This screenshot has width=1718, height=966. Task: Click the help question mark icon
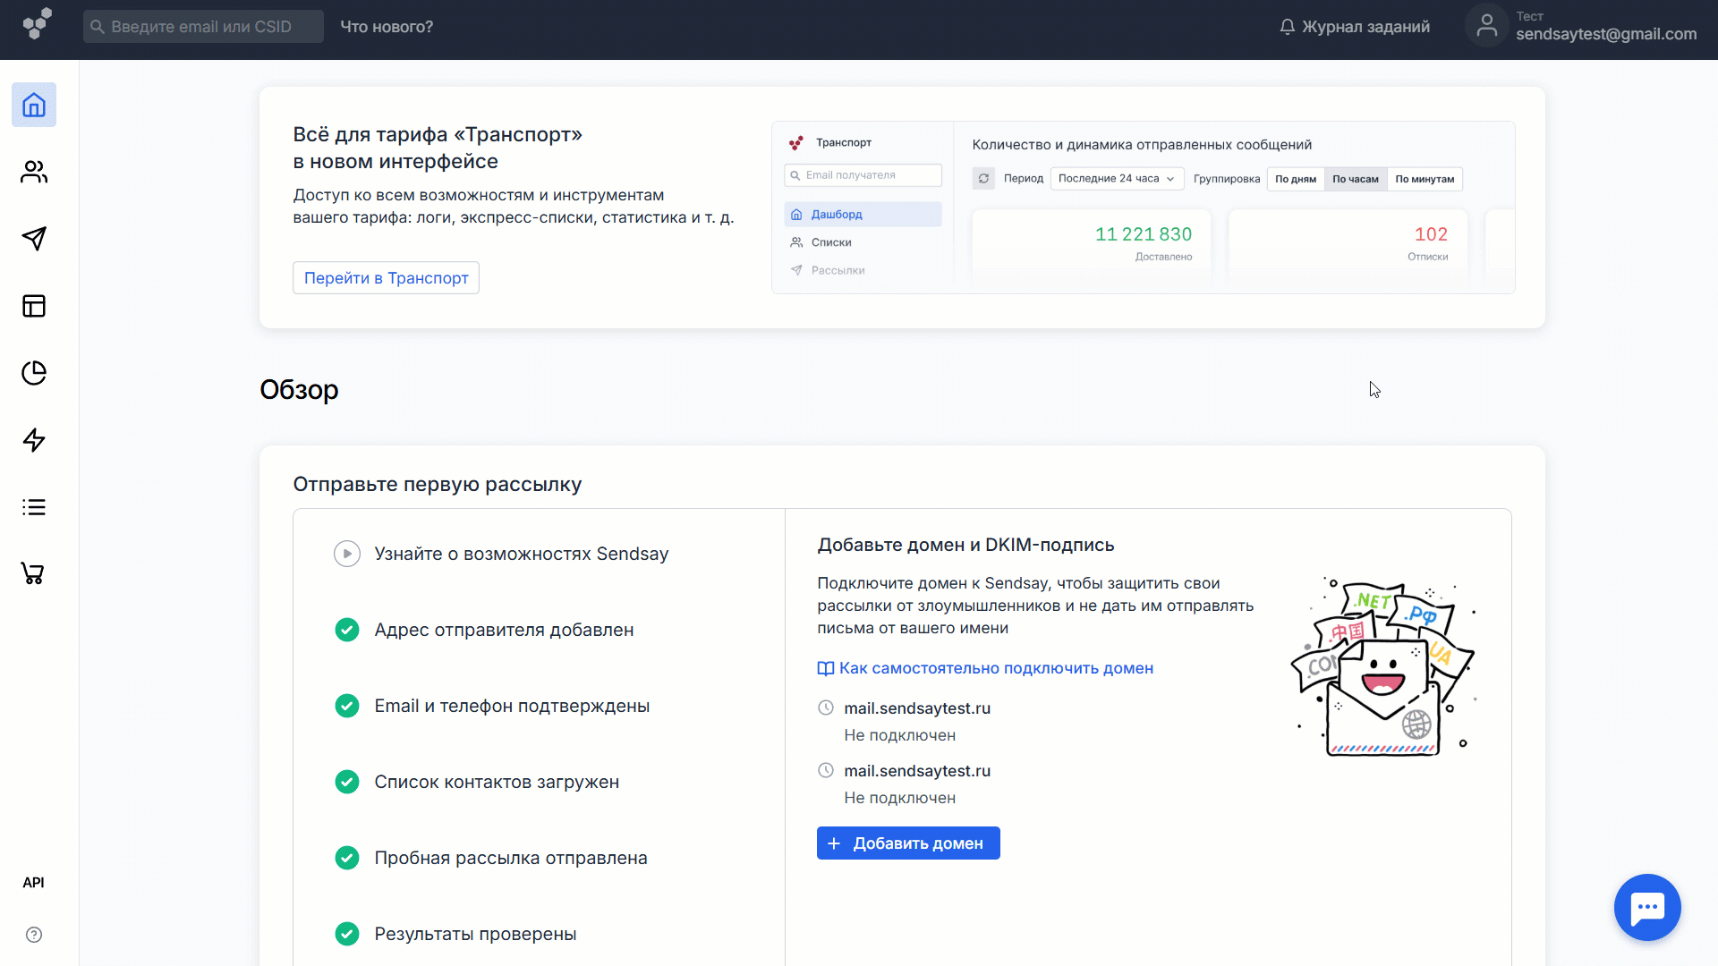(34, 935)
